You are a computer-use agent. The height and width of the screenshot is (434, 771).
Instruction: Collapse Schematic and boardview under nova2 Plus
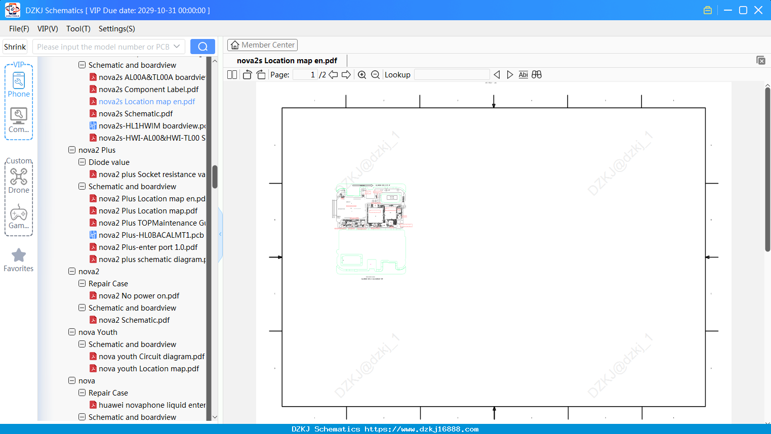tap(82, 187)
